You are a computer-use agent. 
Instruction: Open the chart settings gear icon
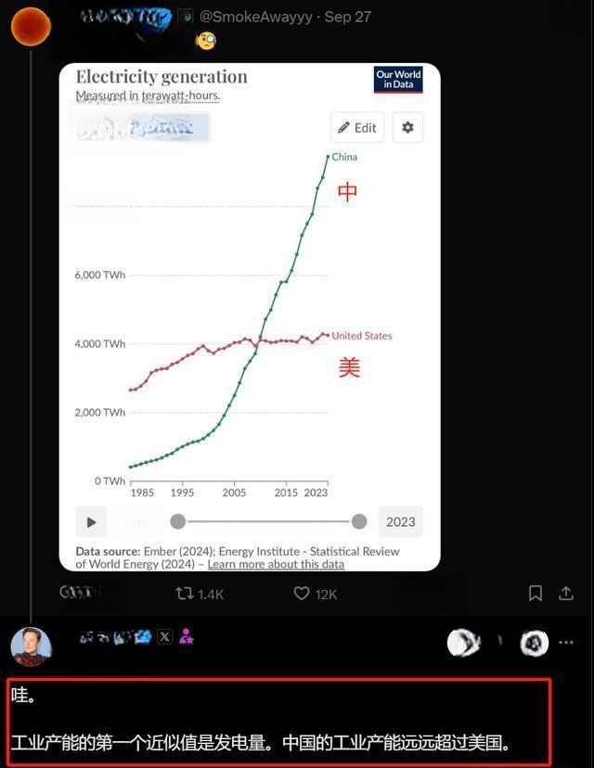click(x=407, y=127)
